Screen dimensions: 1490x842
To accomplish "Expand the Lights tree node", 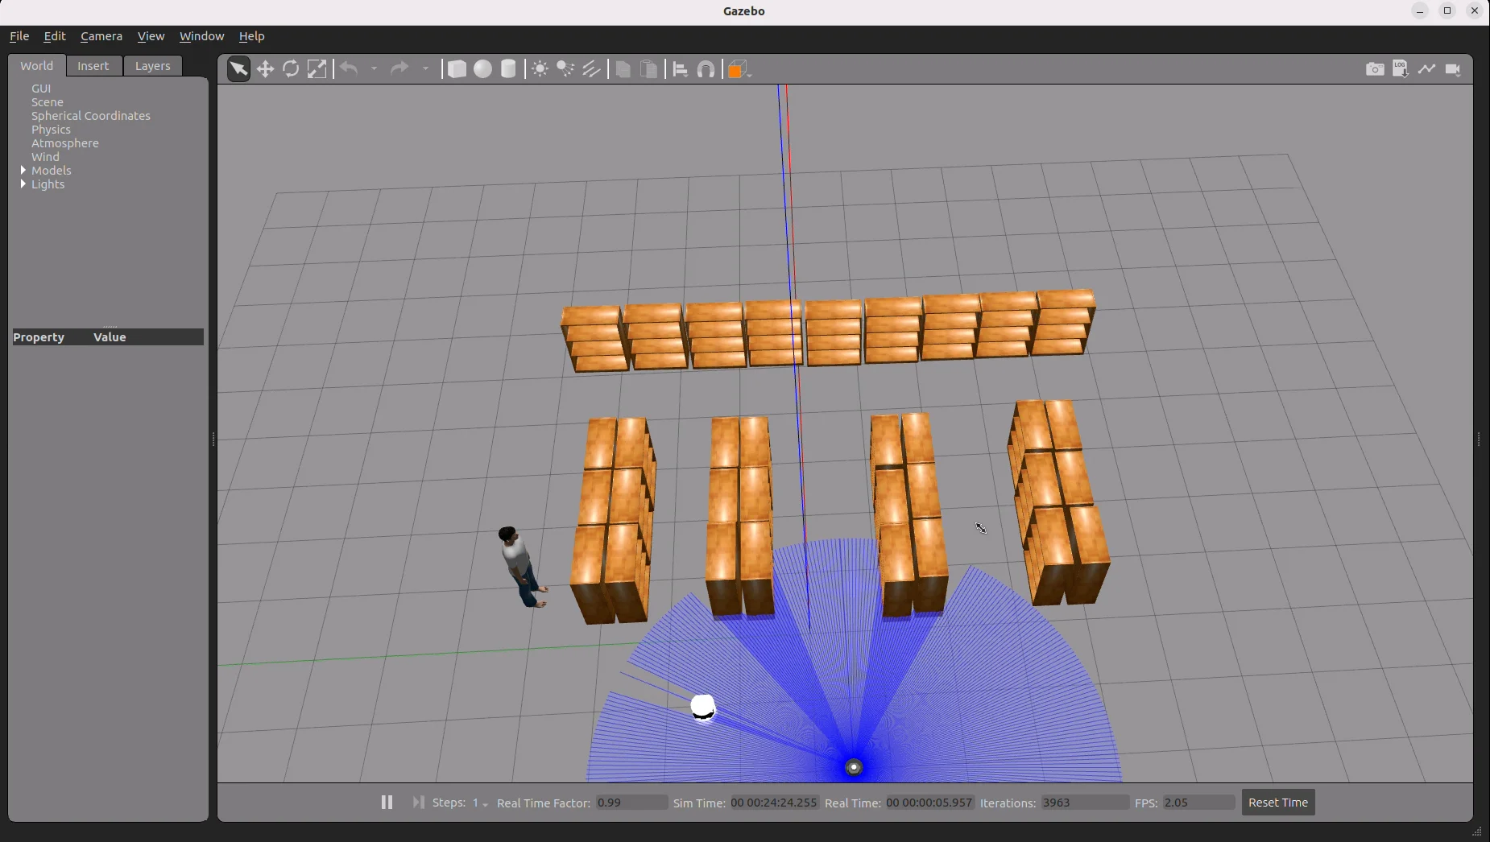I will 23,184.
